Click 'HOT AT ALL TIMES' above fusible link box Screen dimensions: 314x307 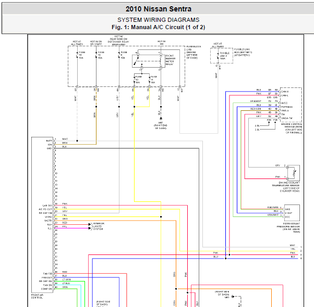218,45
